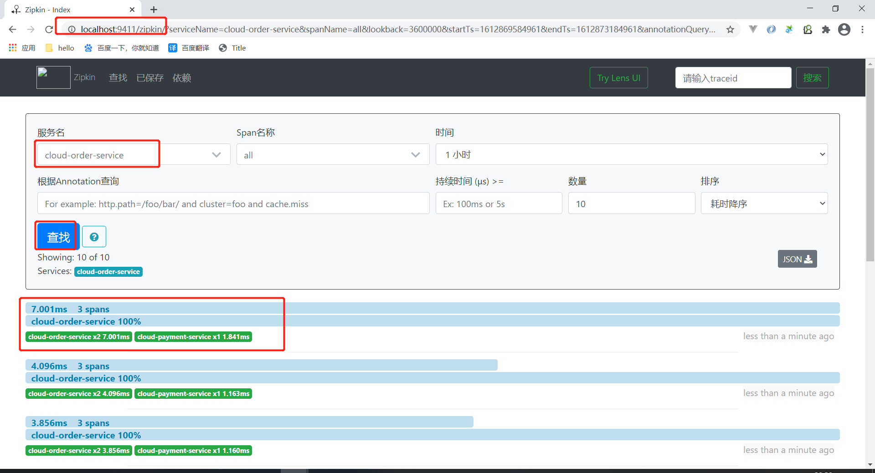Open the Baidu bookmark

point(122,48)
